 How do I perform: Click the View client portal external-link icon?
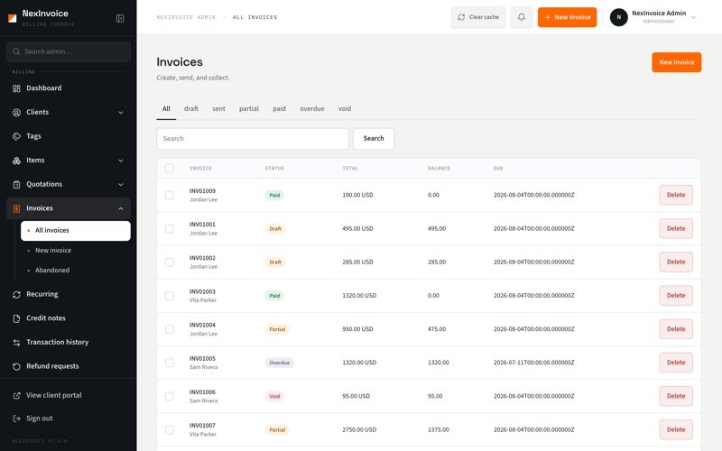[16, 395]
